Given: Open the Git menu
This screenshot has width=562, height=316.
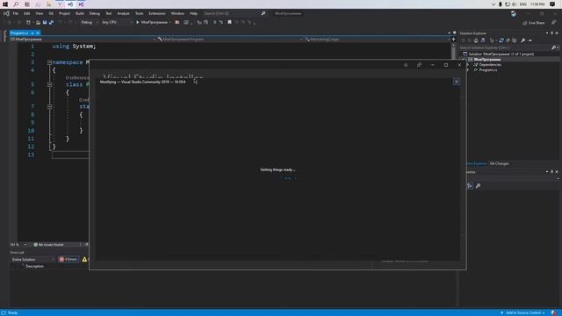Looking at the screenshot, I should (51, 13).
